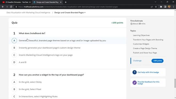Viewport: 176px width, 99px height.
Task: Click the scrollbar down arrow
Action: click(x=175, y=98)
